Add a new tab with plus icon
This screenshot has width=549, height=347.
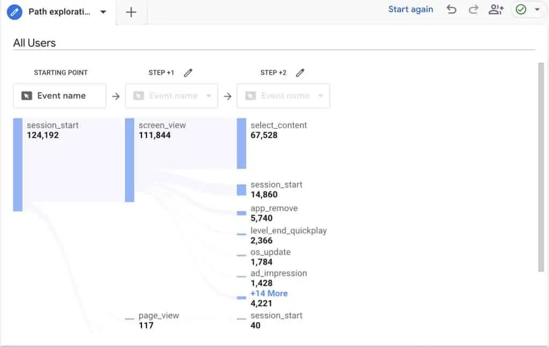[131, 12]
